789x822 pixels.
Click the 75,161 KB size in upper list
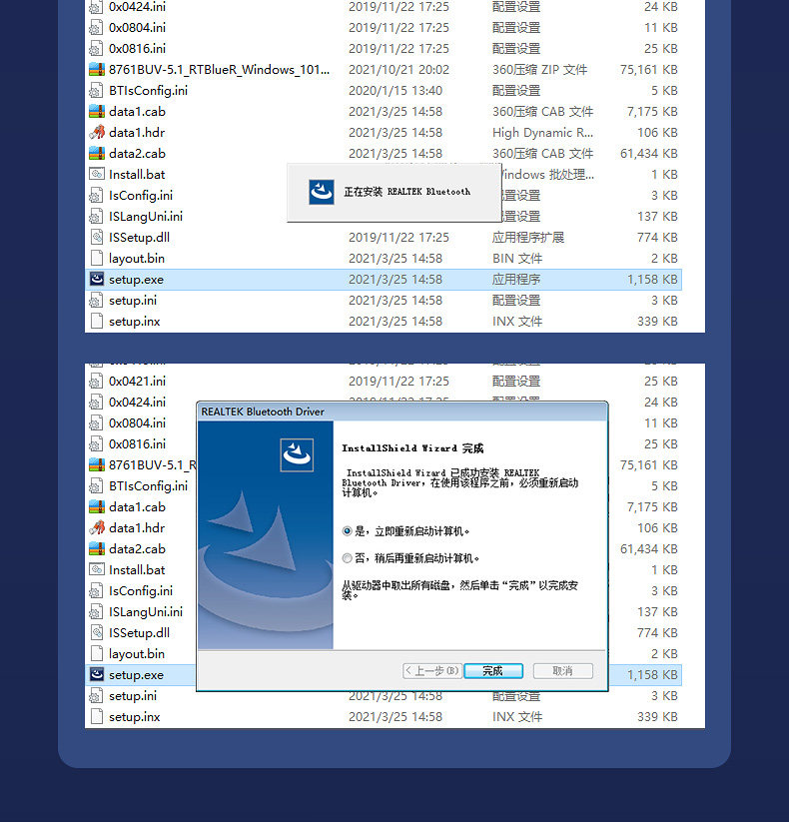coord(649,69)
